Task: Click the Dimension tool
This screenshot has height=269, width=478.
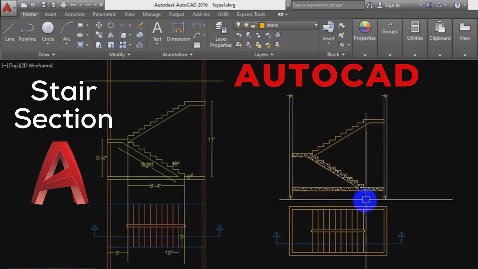Action: 179,31
